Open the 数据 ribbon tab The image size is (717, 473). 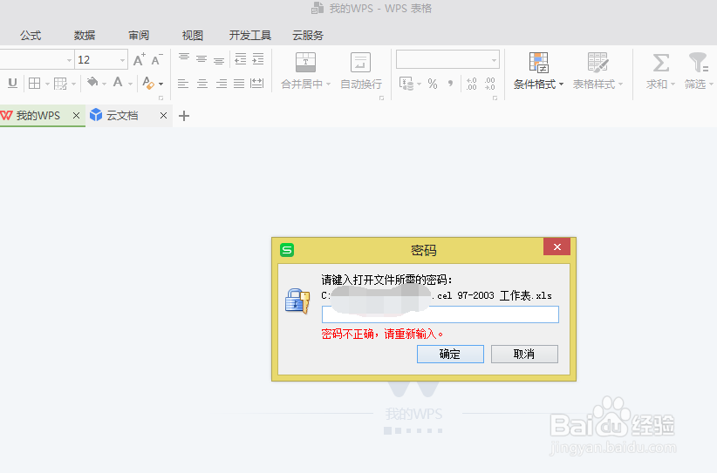pyautogui.click(x=85, y=35)
